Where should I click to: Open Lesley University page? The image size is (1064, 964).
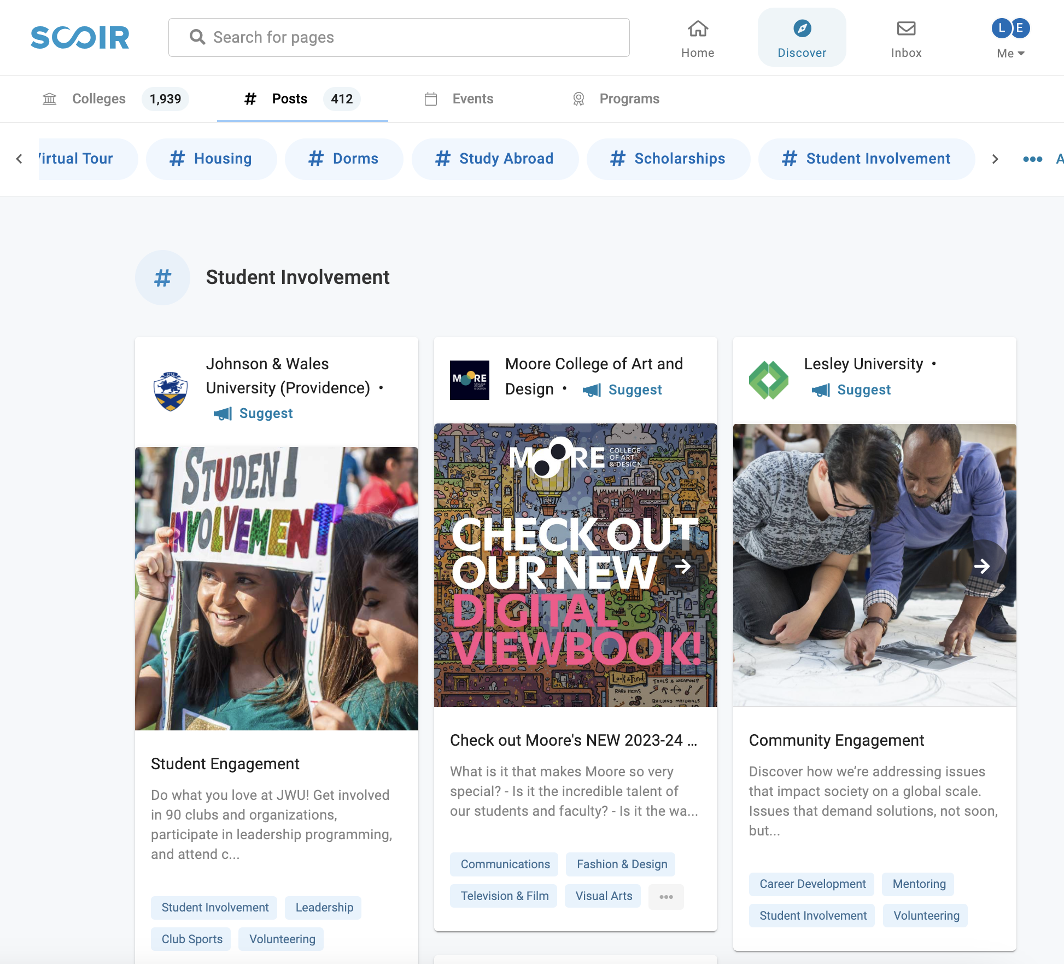(863, 364)
